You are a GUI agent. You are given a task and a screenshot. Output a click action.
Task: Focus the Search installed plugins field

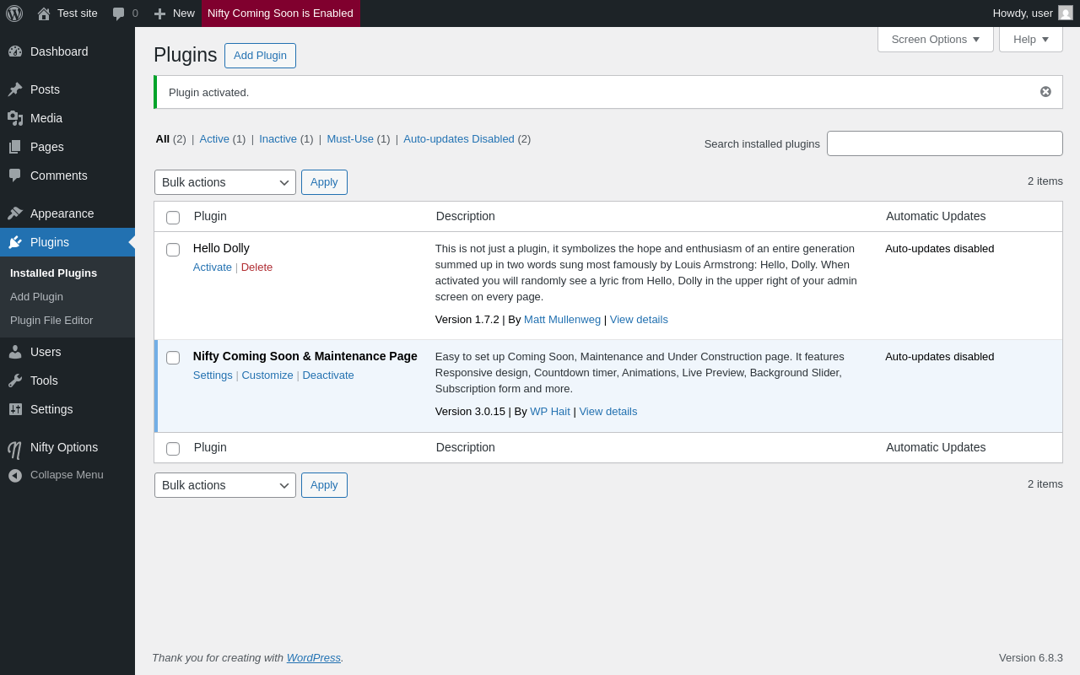(944, 143)
